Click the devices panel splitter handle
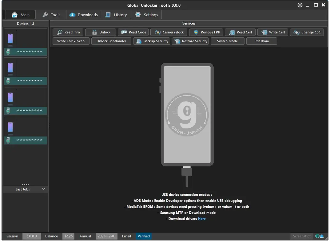Viewport: 330px width, 242px height. (x=49, y=126)
